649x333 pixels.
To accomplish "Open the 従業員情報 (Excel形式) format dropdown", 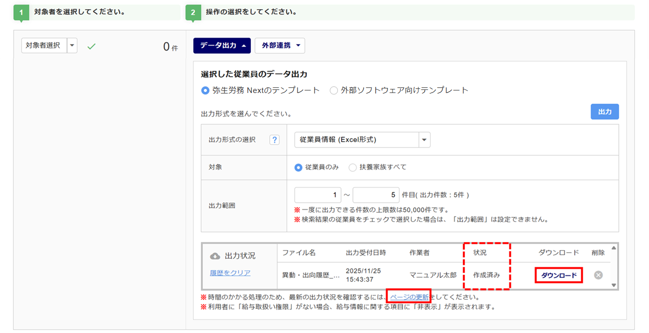I will pyautogui.click(x=362, y=139).
